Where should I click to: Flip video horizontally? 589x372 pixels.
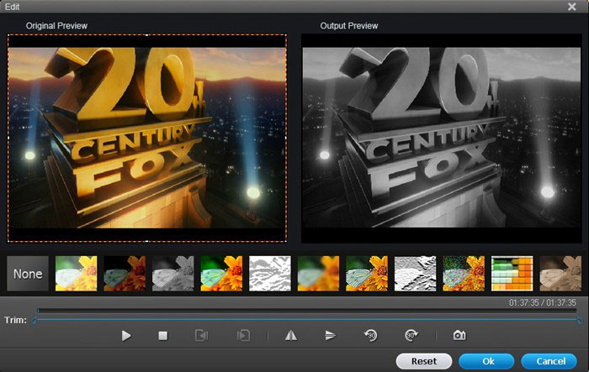(x=291, y=335)
